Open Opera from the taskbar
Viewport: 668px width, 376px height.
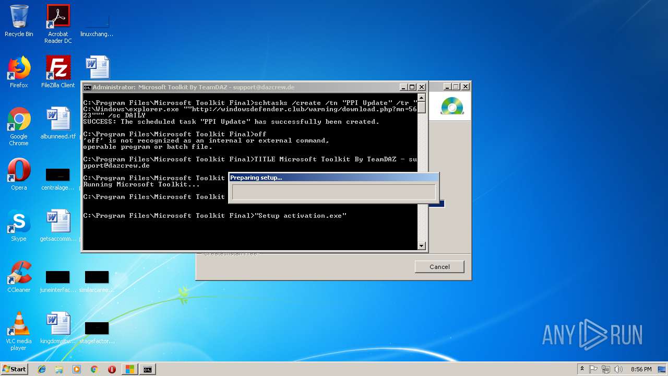pos(112,369)
